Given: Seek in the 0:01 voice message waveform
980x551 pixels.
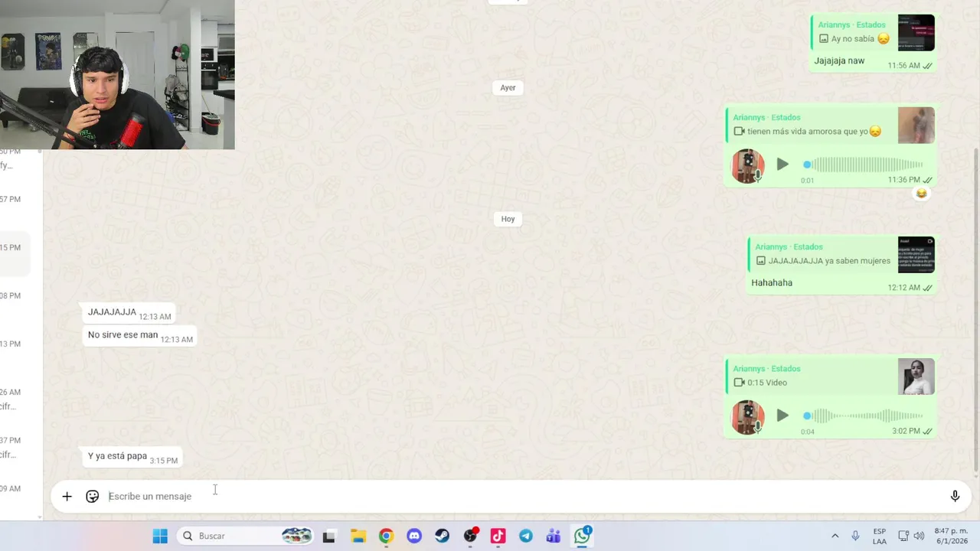Looking at the screenshot, I should click(x=864, y=165).
